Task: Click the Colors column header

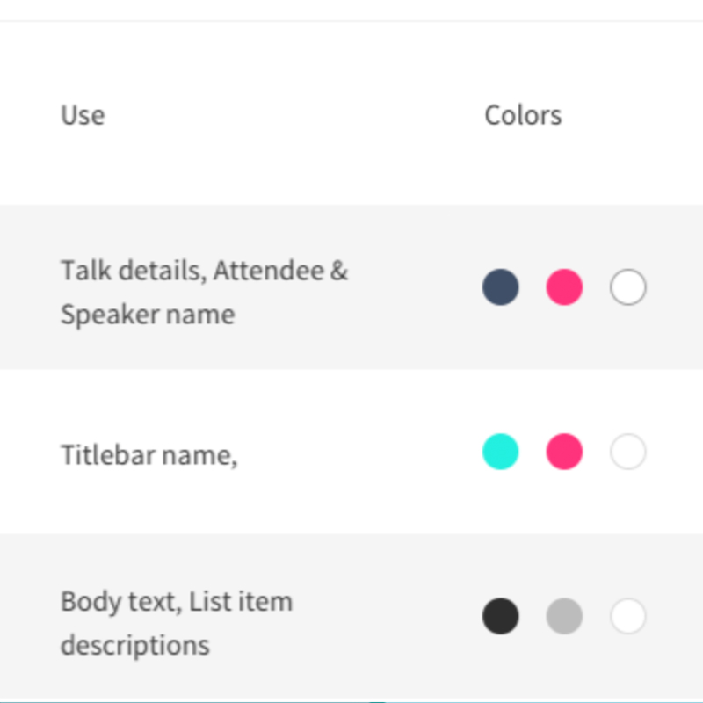Action: point(523,115)
